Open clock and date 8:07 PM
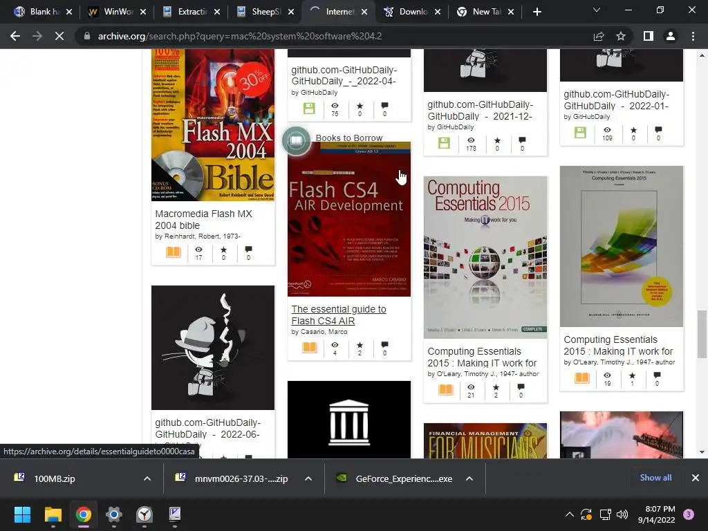 coord(656,514)
